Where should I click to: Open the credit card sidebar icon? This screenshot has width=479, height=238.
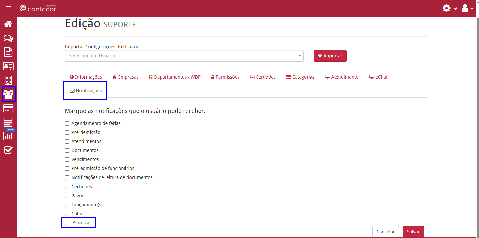8,108
